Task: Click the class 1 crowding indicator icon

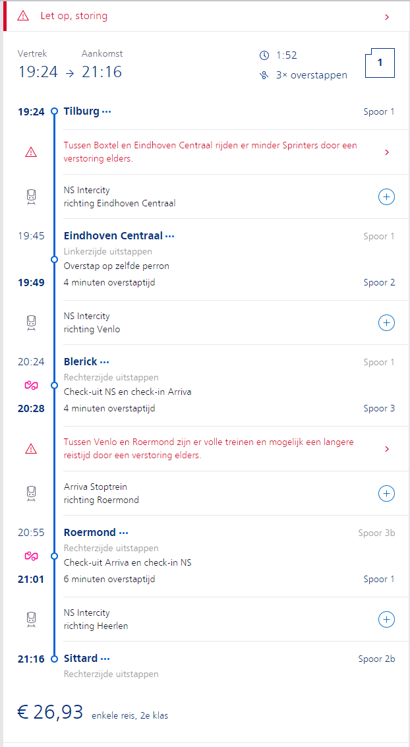Action: [x=380, y=63]
